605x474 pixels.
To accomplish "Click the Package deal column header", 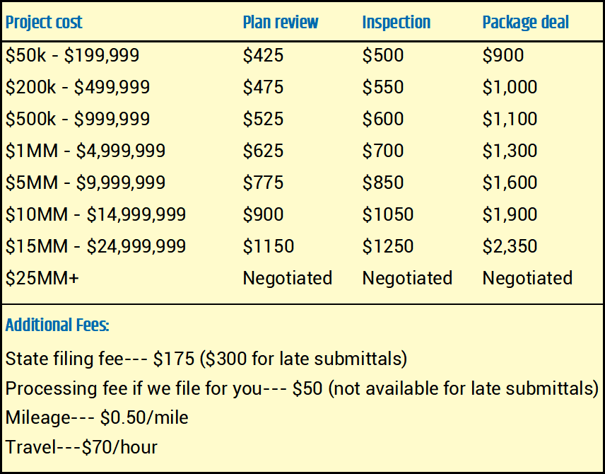I will 525,22.
